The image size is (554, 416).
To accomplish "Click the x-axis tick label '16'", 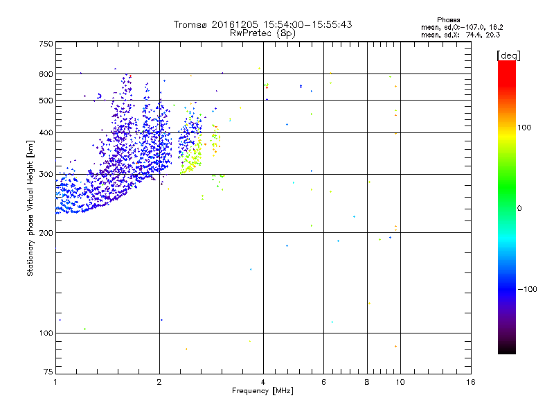I will point(471,382).
